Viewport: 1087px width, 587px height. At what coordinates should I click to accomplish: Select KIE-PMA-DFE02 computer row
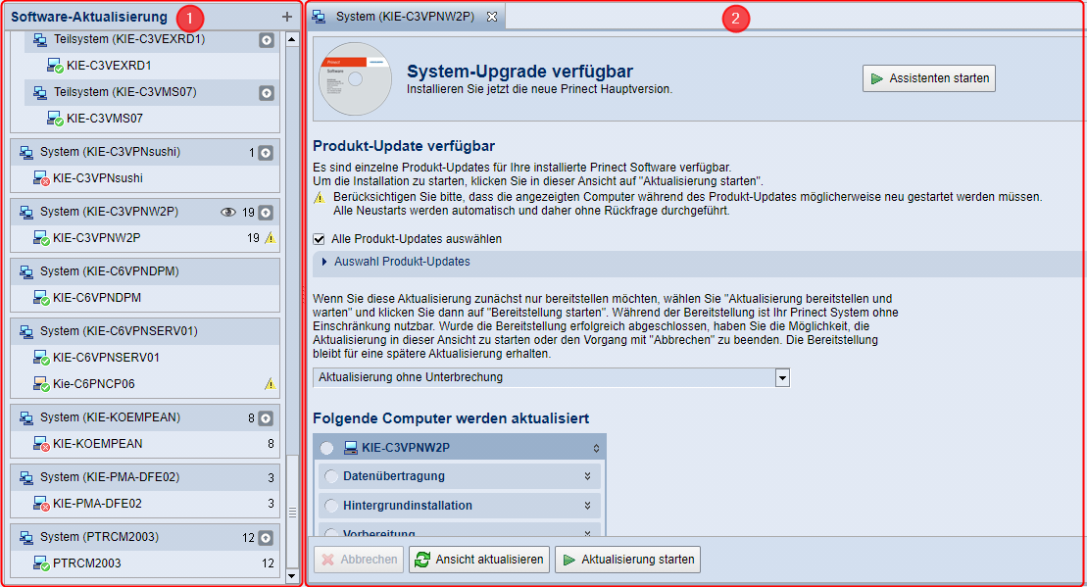[x=145, y=503]
